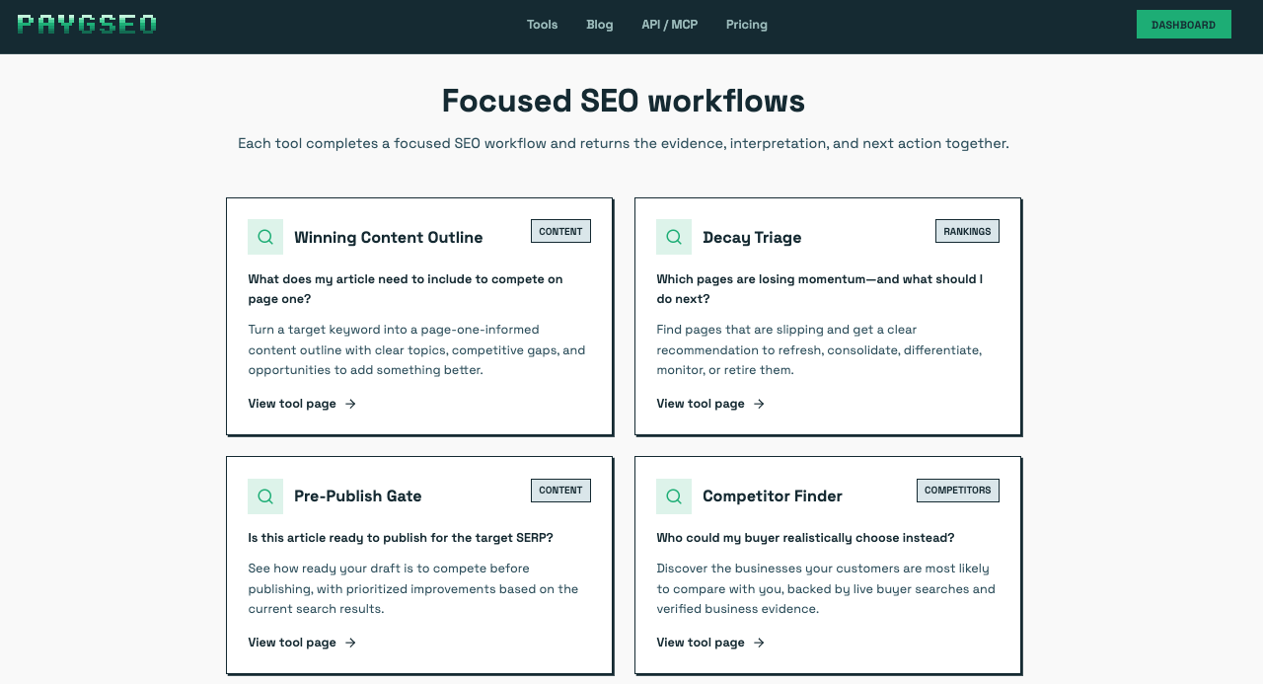Screen dimensions: 1263x684
Task: Click the COMPETITORS tag on Competitor Finder
Action: 958,491
